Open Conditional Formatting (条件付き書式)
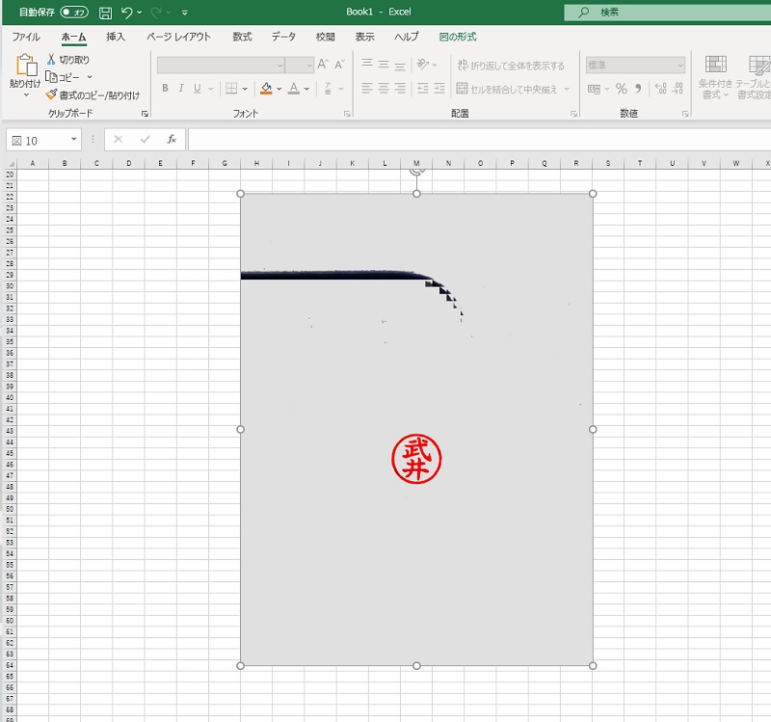 (715, 76)
